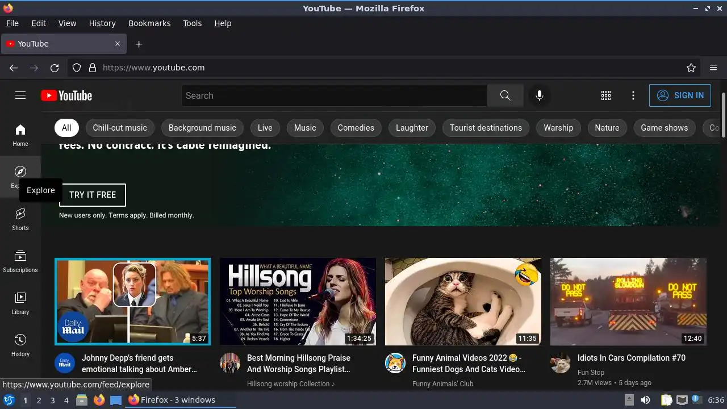This screenshot has width=727, height=409.
Task: Select the Live filter chip
Action: point(265,128)
